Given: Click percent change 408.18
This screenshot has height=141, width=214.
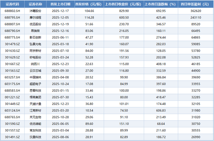Looking at the screenshot, I should (161, 64).
